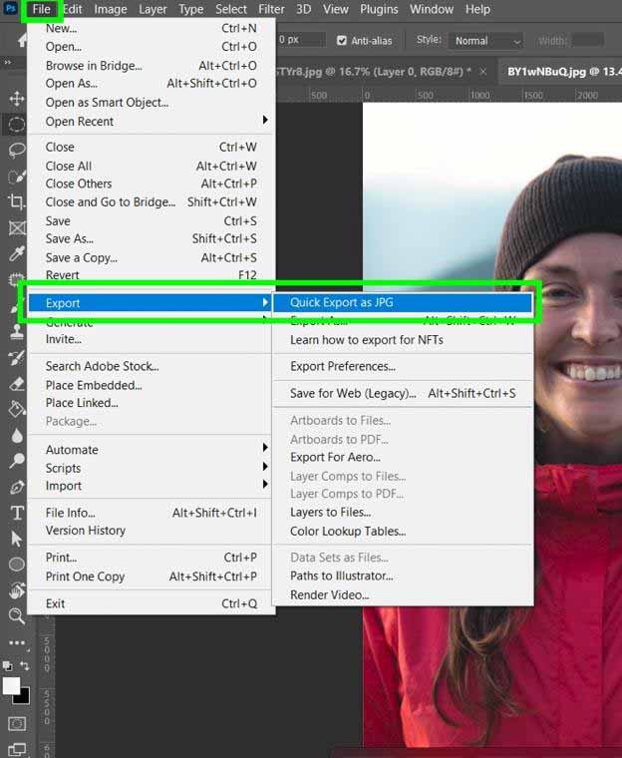Switch to the BY1wNBuQ.jpg document tab

(553, 72)
